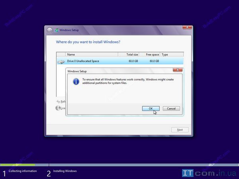239x179 pixels.
Task: Click the back arrow in Windows Setup
Action: [50, 30]
